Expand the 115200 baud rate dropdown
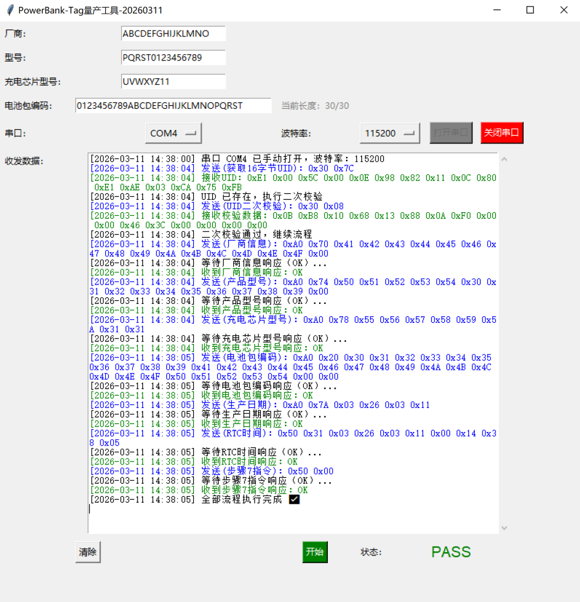Screen dimensions: 580x602 pos(390,133)
